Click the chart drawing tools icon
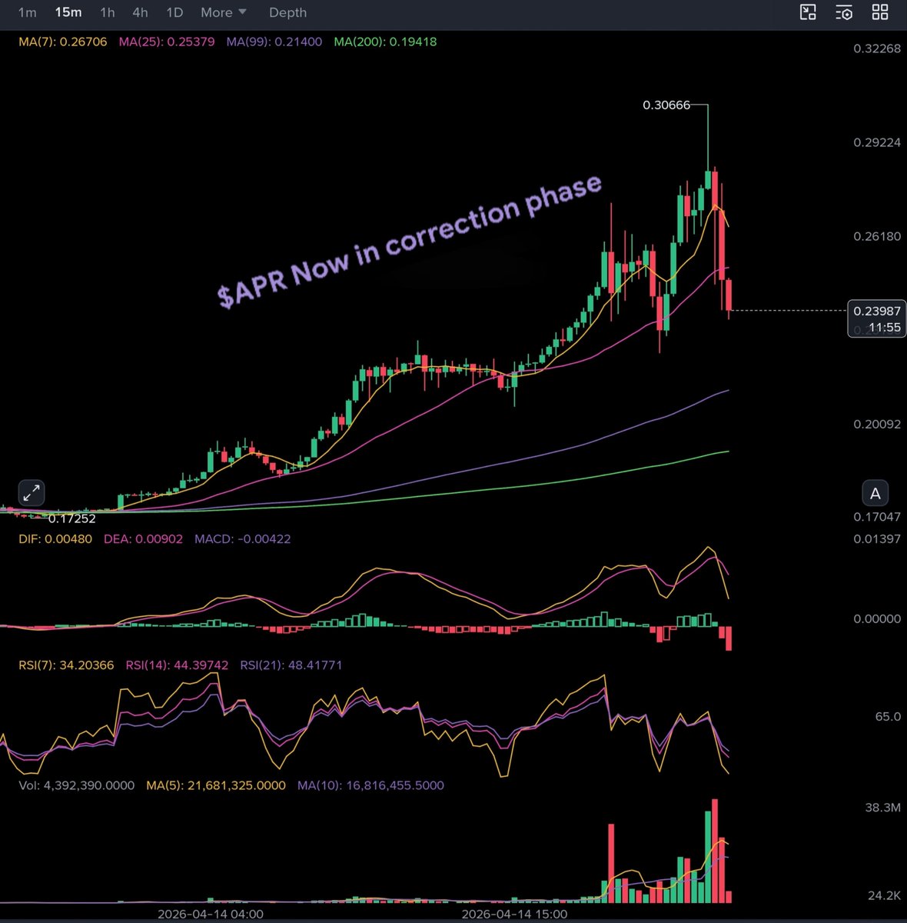The height and width of the screenshot is (923, 907). pyautogui.click(x=808, y=12)
